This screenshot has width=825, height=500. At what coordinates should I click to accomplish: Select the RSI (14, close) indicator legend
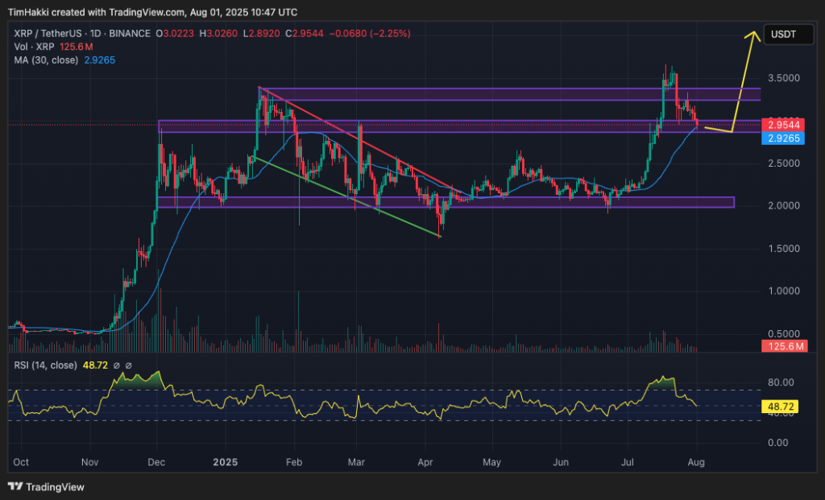45,366
